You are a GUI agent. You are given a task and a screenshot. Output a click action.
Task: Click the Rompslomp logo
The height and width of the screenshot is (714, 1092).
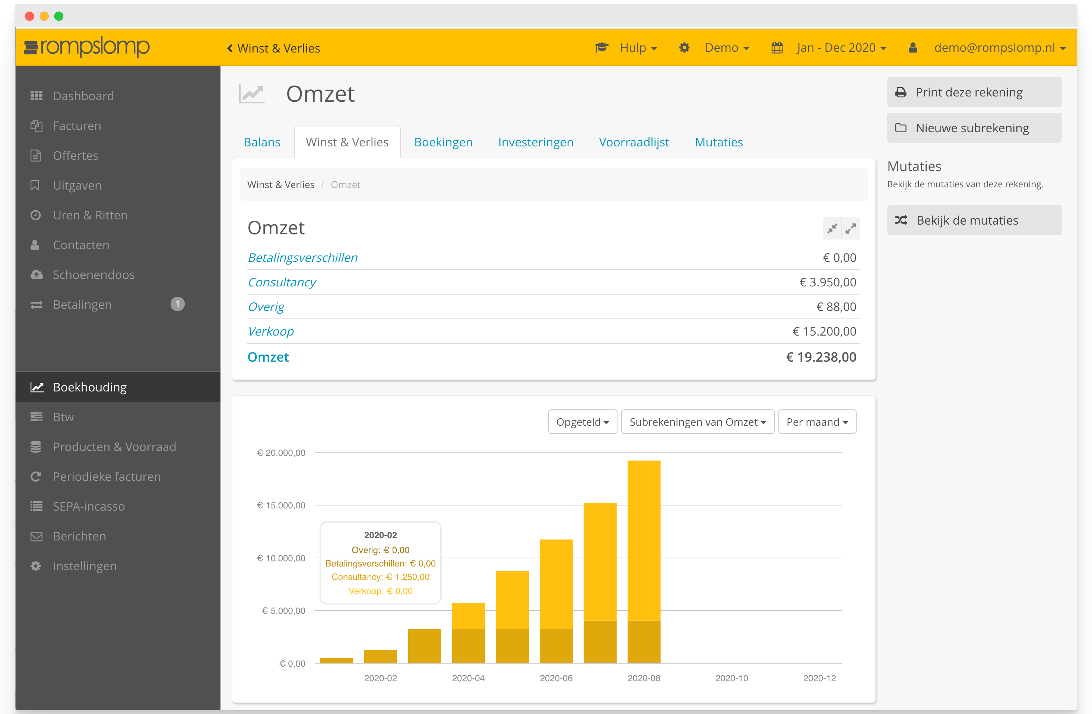point(87,47)
